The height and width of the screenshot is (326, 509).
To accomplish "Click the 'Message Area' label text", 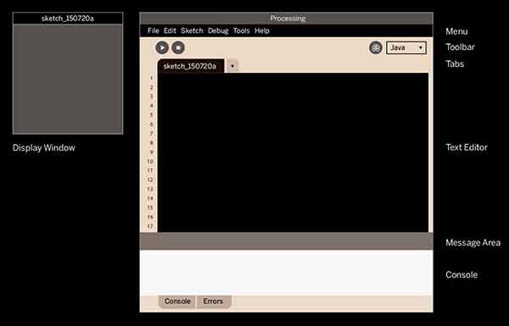I will coord(473,243).
